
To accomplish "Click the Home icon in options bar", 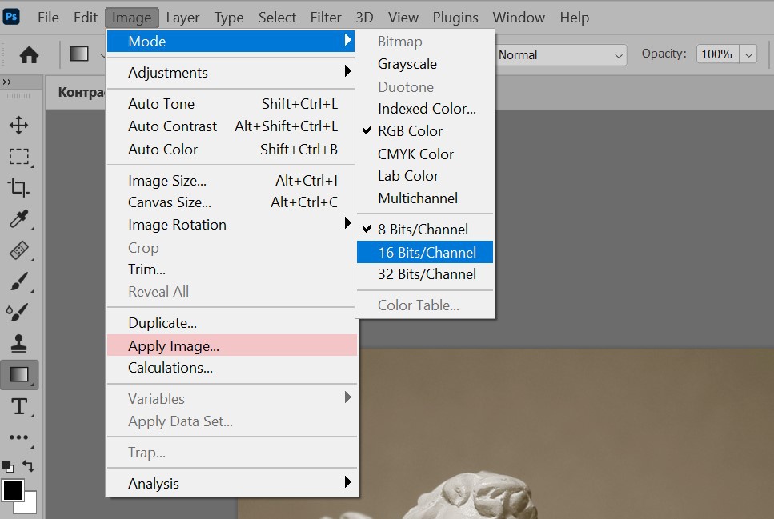I will (x=29, y=54).
